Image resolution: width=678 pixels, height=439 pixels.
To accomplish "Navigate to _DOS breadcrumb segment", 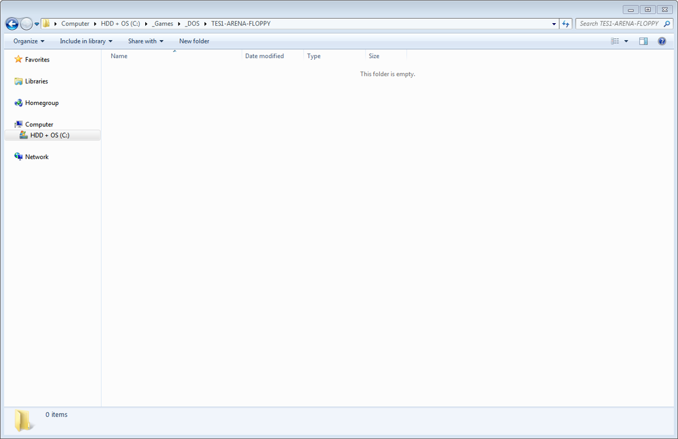I will coord(192,24).
